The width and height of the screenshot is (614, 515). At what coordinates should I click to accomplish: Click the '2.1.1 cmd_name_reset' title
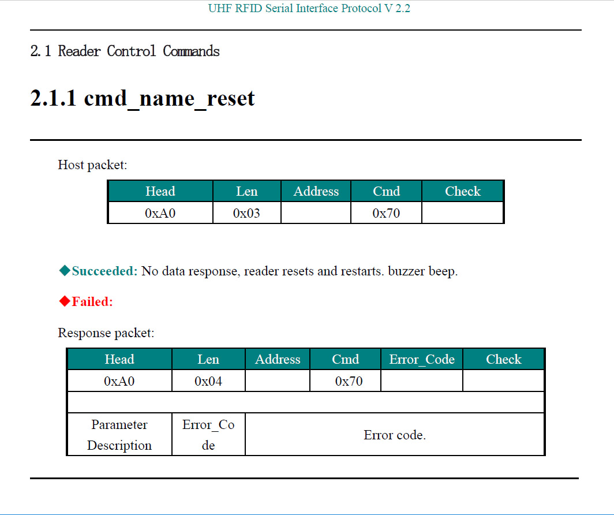click(143, 98)
